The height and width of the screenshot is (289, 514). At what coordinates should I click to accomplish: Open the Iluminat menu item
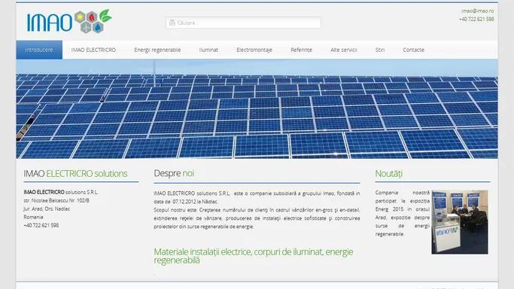point(208,50)
